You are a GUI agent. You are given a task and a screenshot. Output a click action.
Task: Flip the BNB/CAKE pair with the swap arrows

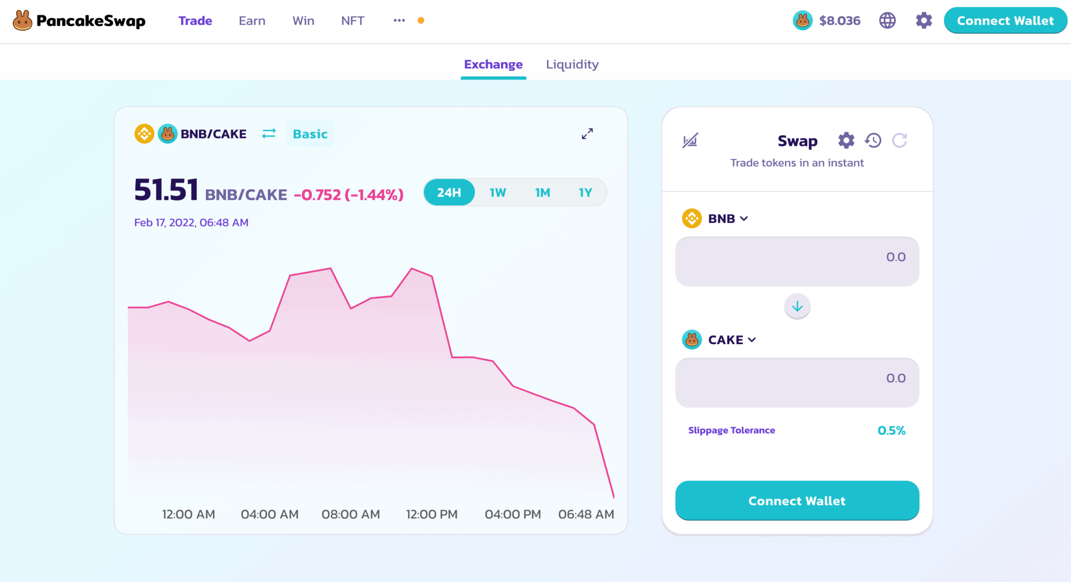point(269,134)
